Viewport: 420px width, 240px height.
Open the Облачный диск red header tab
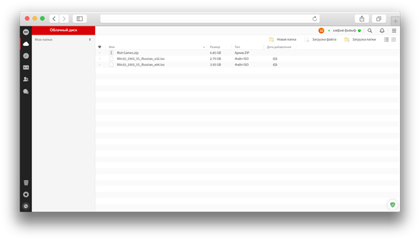[64, 31]
